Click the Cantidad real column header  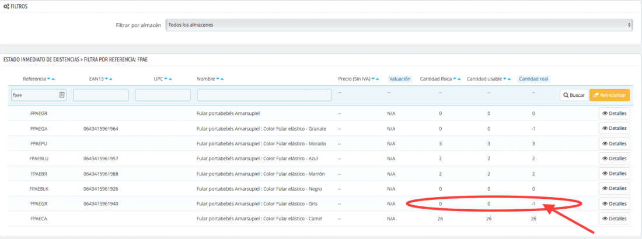pyautogui.click(x=533, y=79)
